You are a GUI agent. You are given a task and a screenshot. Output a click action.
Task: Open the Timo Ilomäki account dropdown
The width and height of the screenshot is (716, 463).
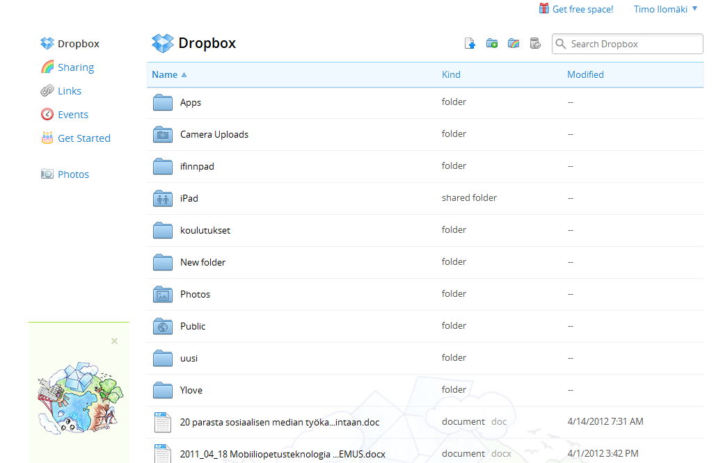click(x=663, y=9)
